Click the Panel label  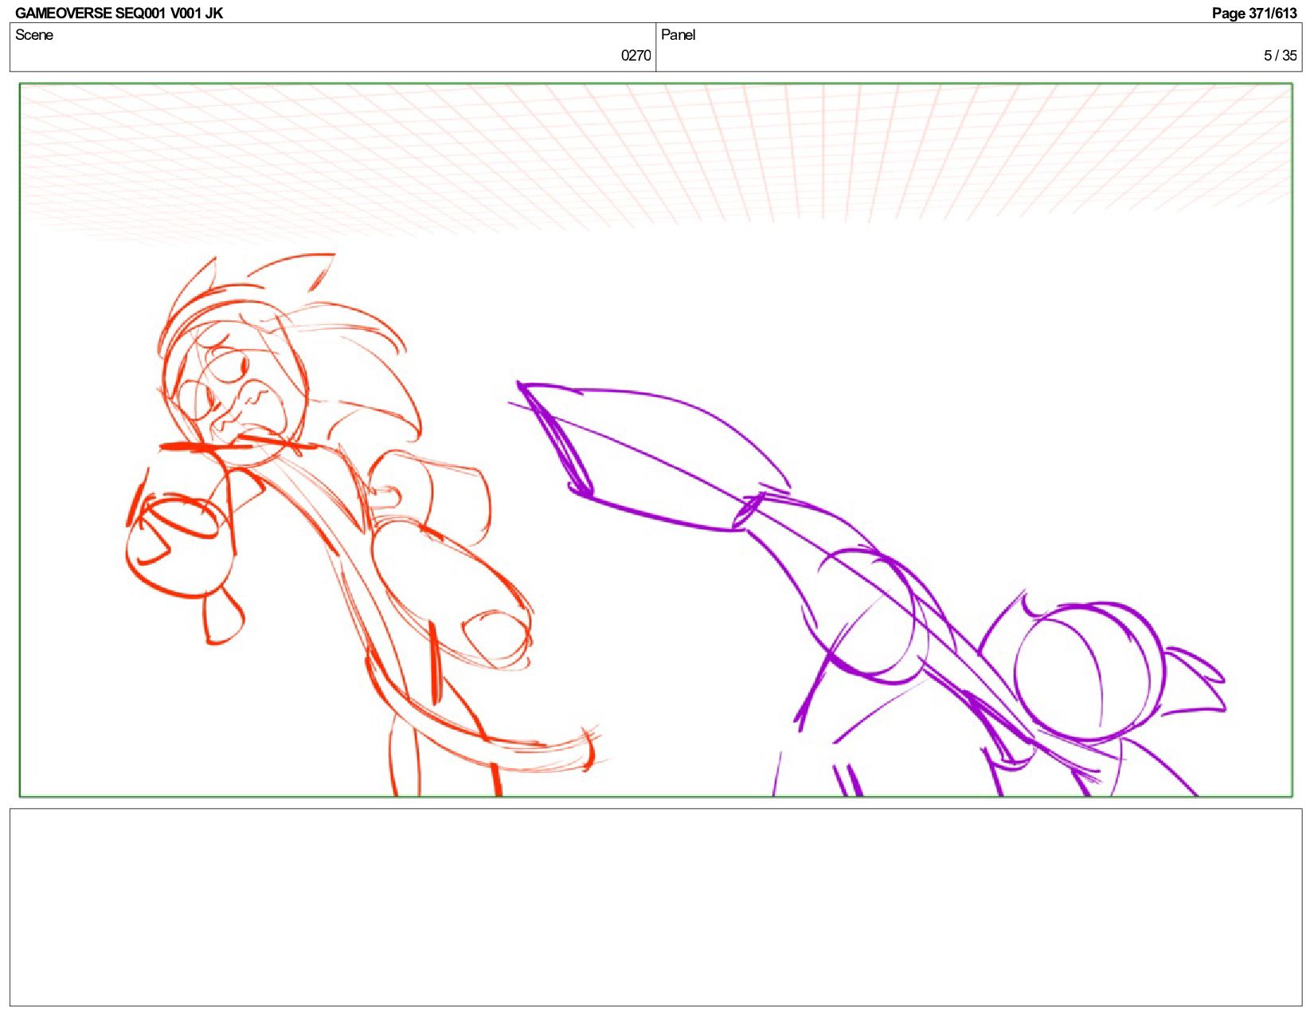coord(678,34)
